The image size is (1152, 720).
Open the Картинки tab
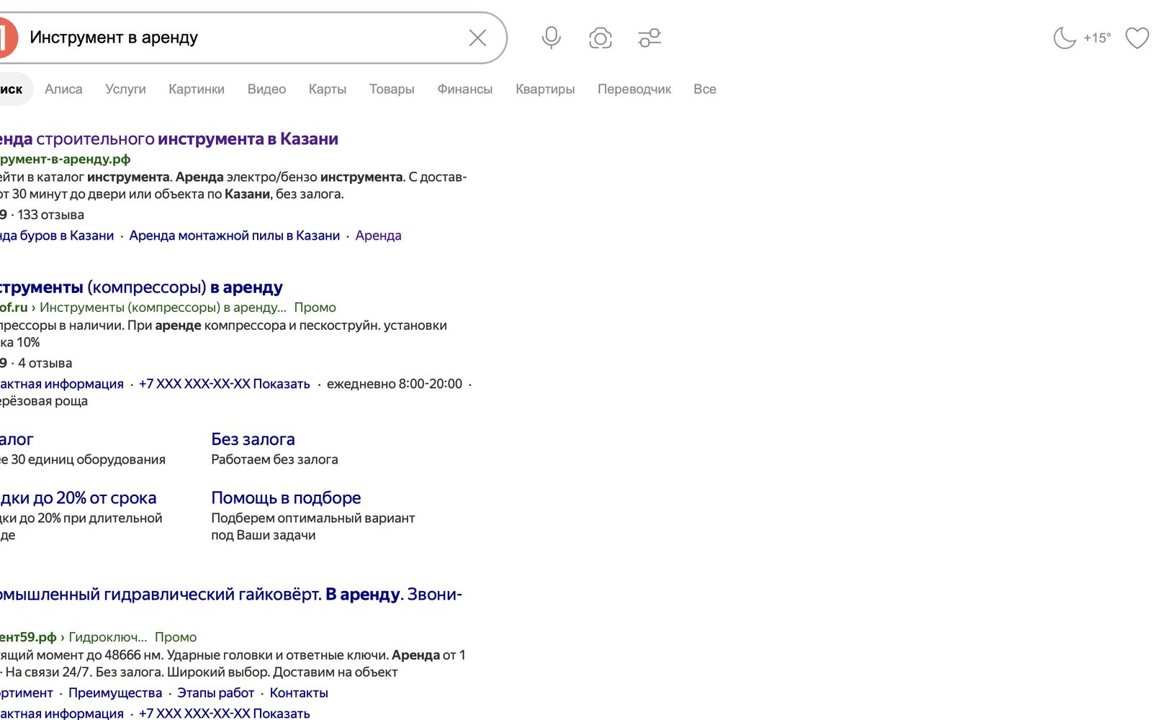(x=197, y=89)
